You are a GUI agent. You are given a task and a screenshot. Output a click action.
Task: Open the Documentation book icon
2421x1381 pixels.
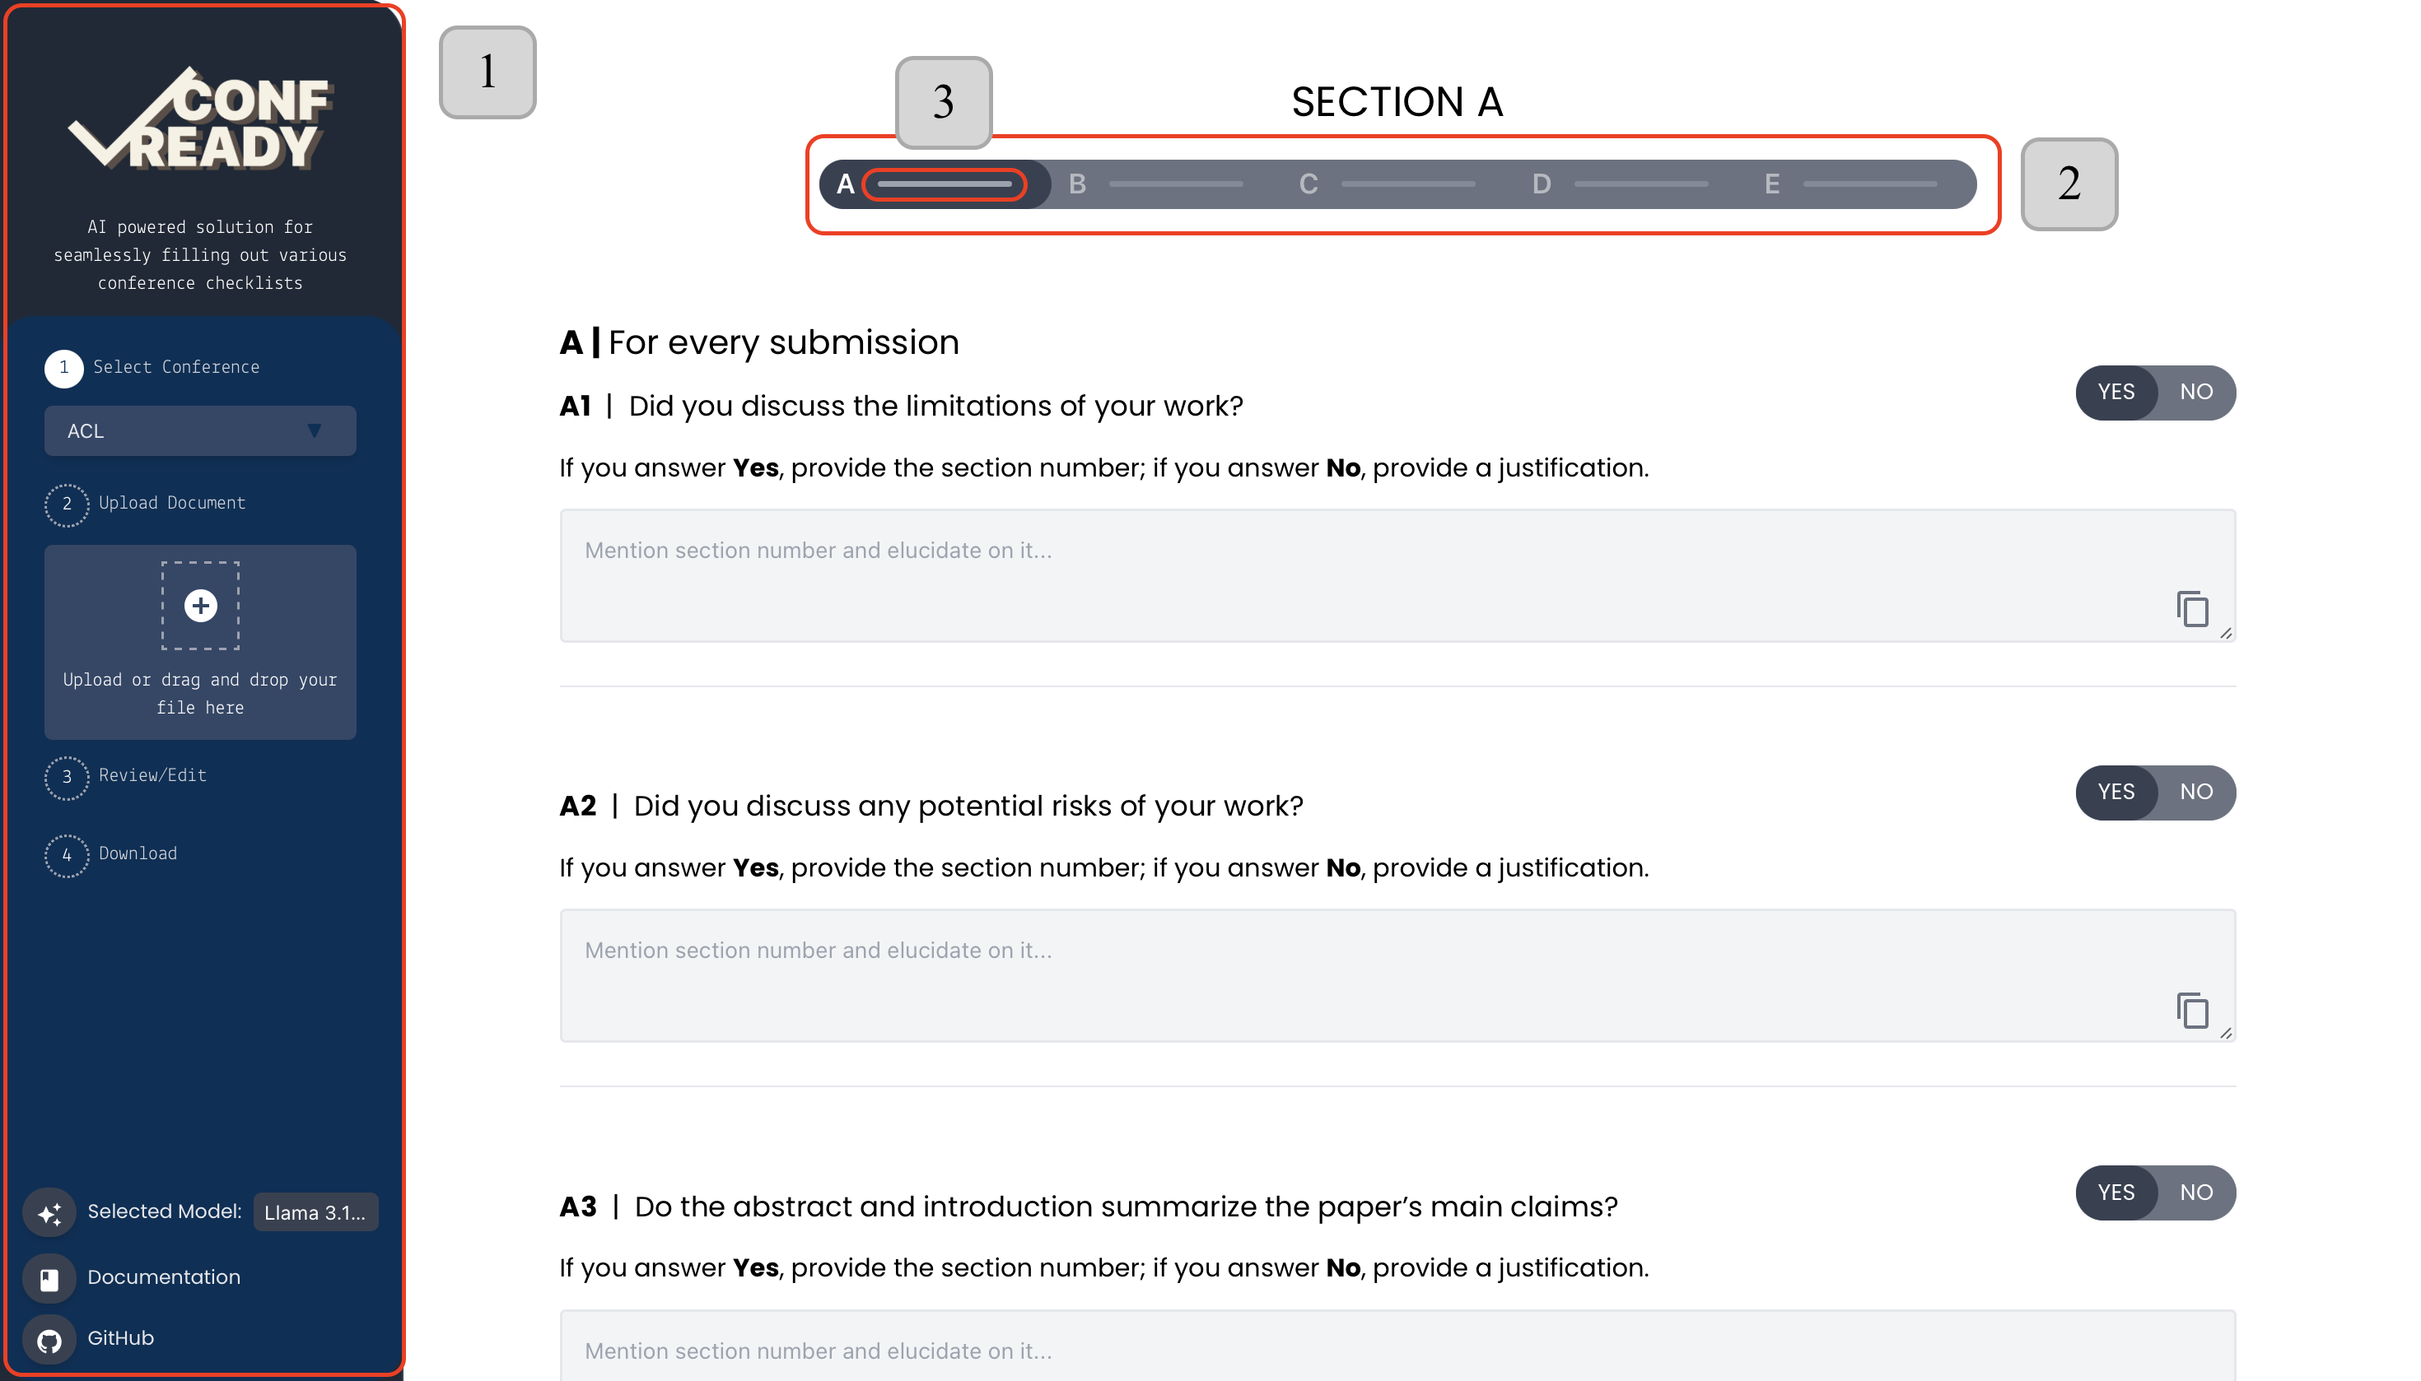(49, 1279)
